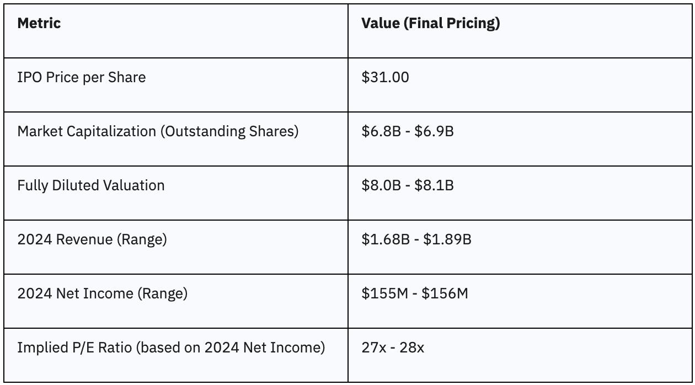Click the "IPO Price per Share" cell

click(x=82, y=77)
